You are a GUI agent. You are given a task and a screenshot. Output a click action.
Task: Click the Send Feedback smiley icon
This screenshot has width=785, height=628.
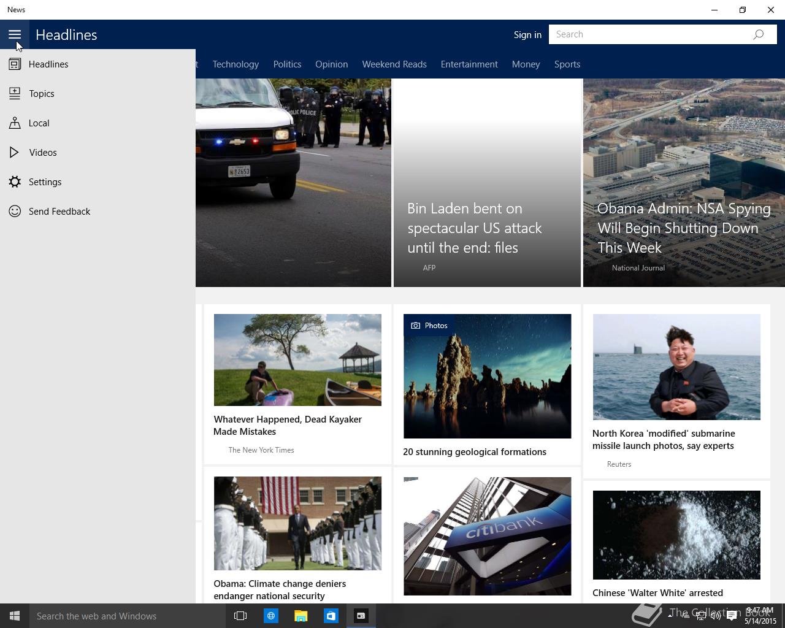pos(15,211)
